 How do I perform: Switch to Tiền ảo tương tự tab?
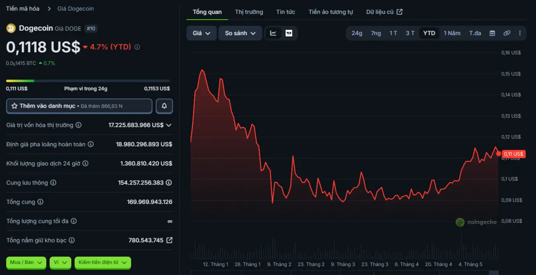pos(330,12)
